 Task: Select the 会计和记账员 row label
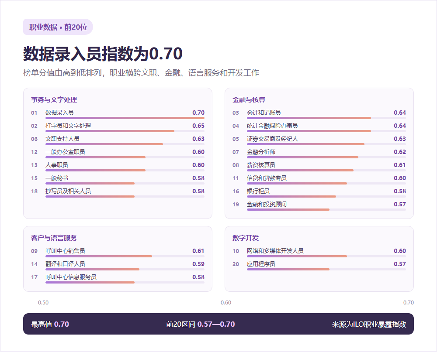(264, 113)
